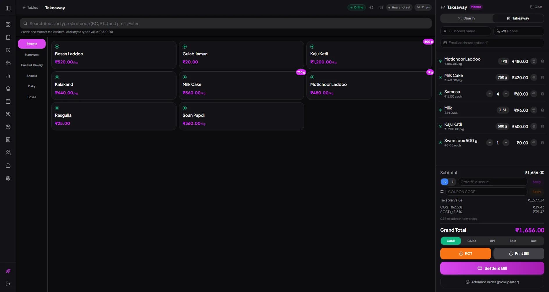Open the bar chart reports icon

8,76
